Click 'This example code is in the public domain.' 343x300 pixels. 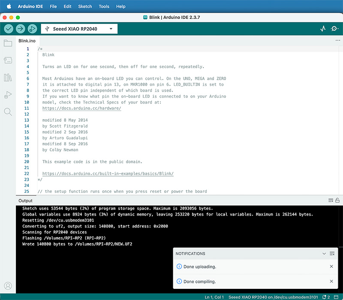[92, 162]
